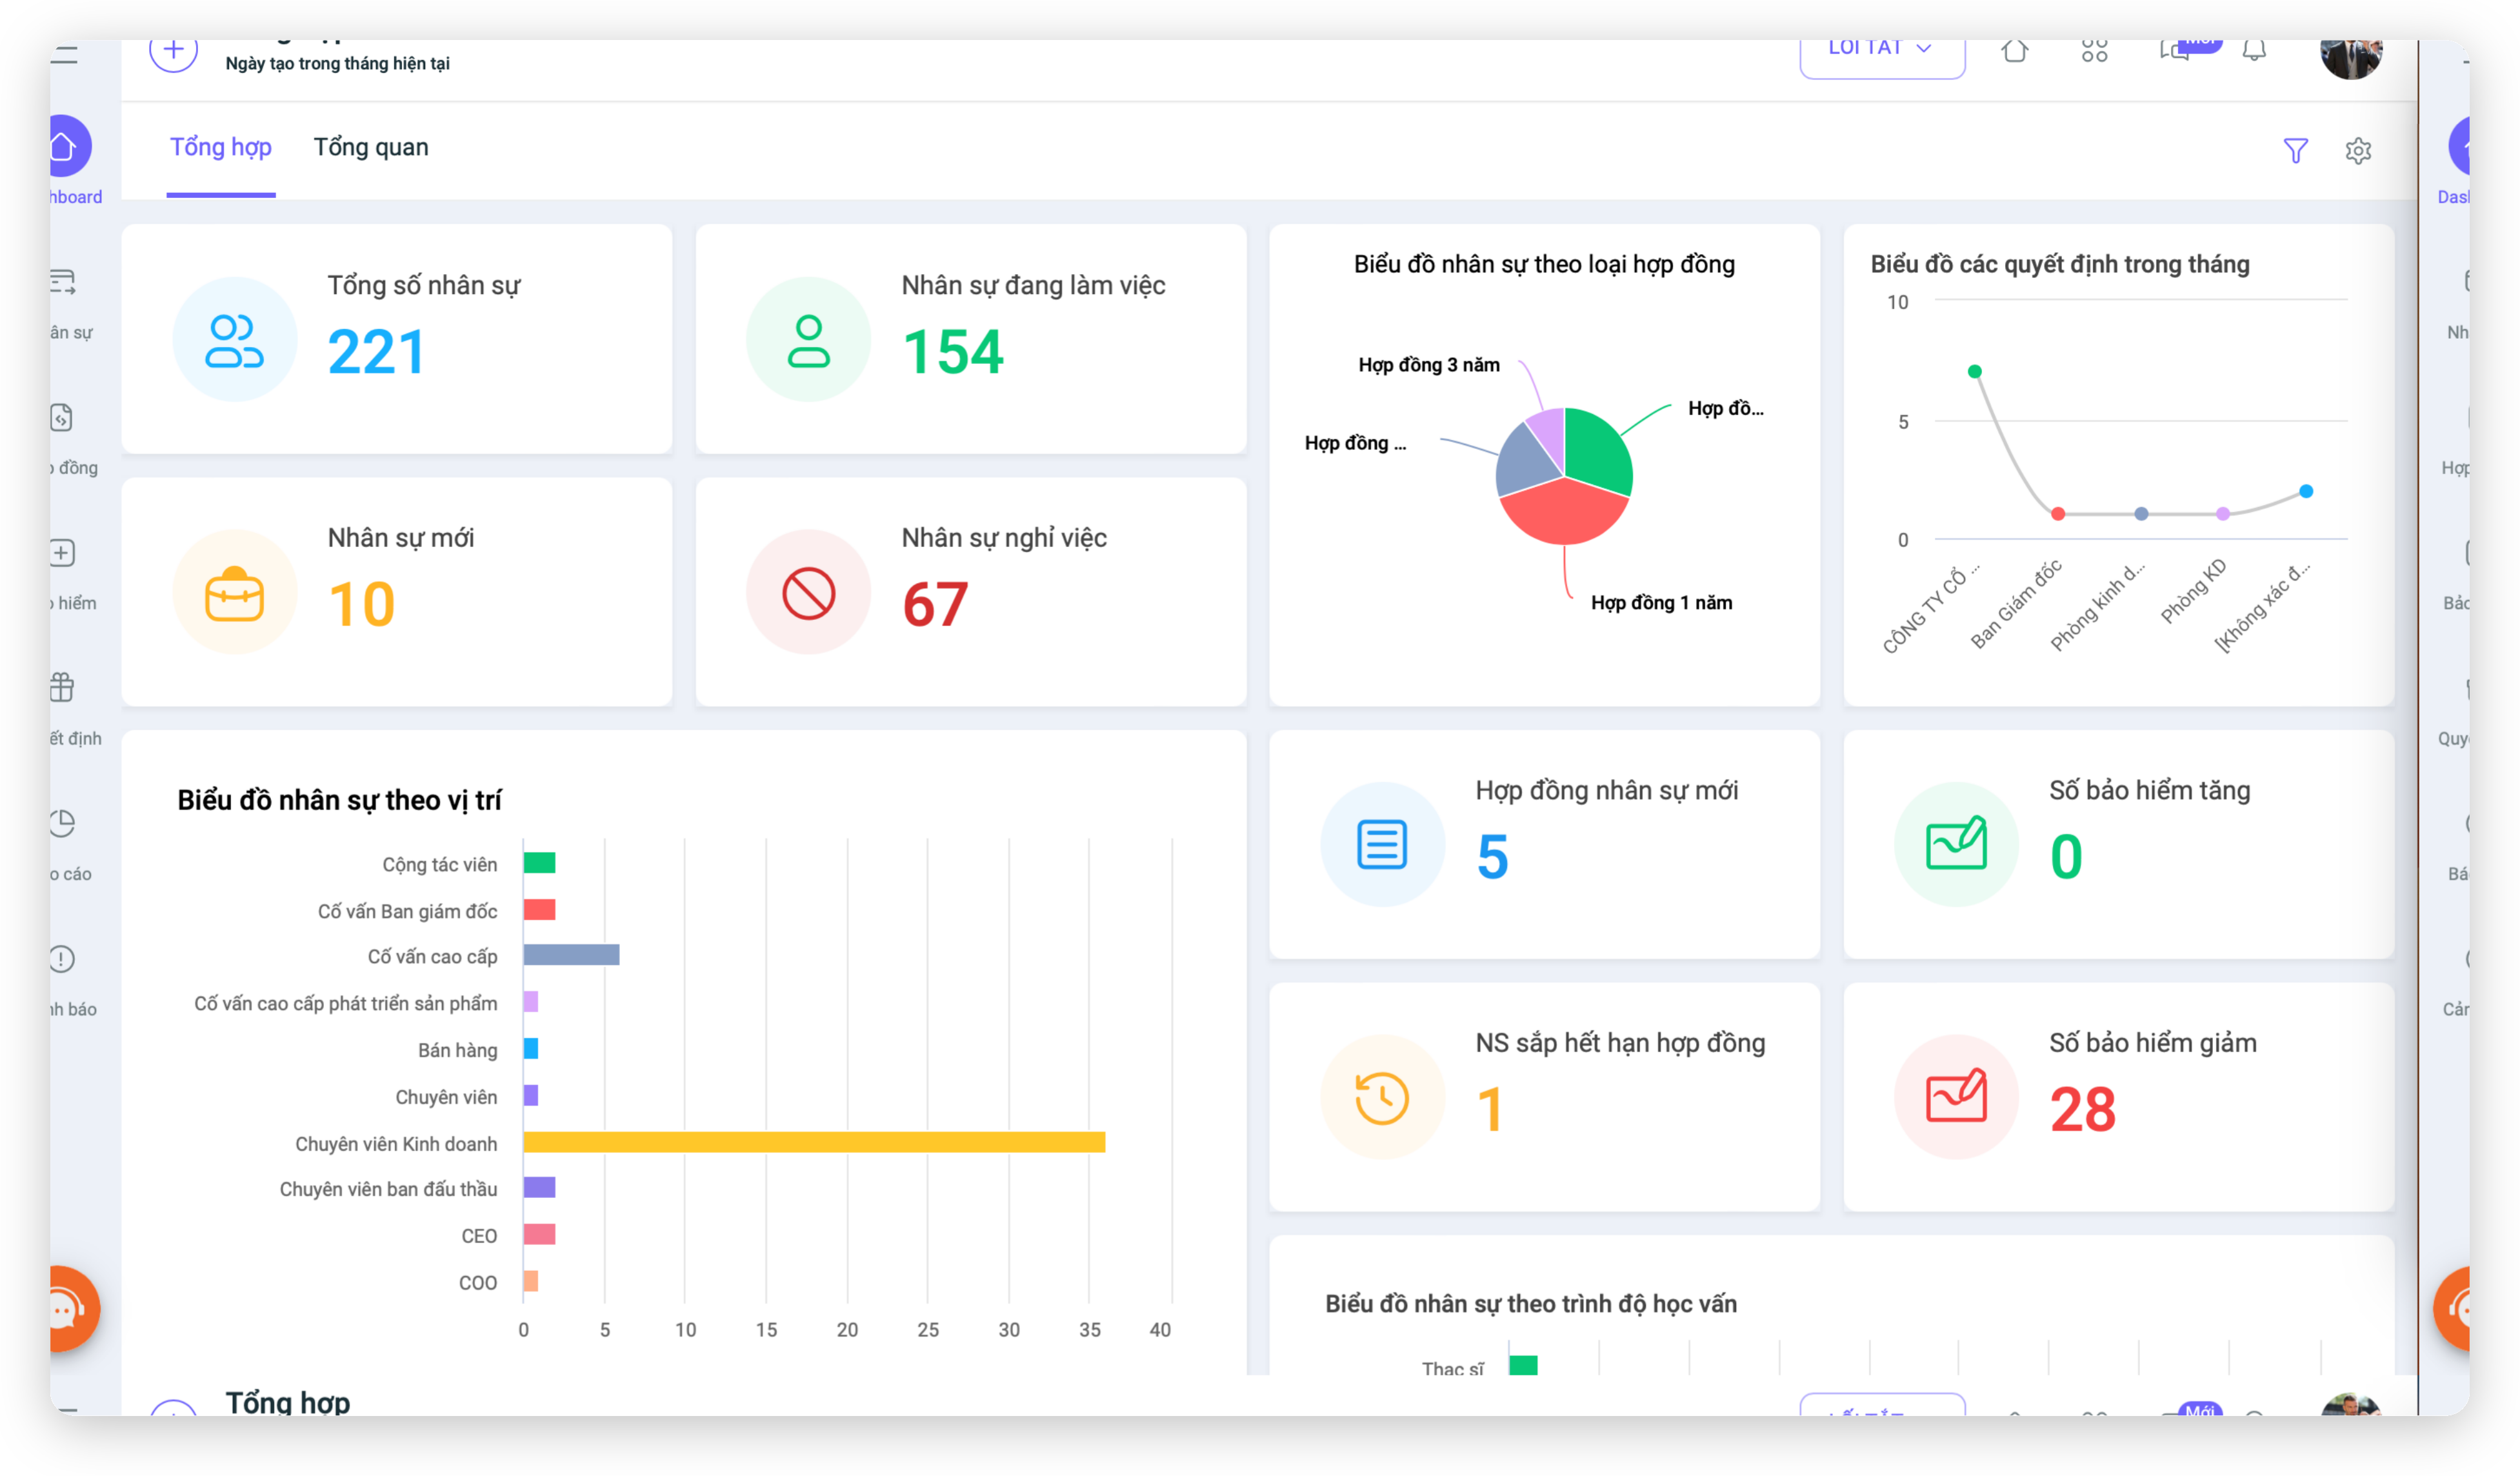Open the notification bell icon

[x=2253, y=50]
